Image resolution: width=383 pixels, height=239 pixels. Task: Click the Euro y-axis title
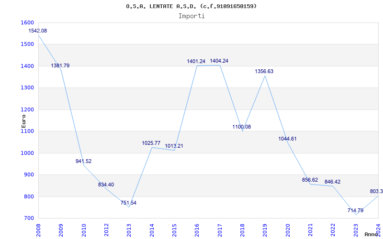23,121
